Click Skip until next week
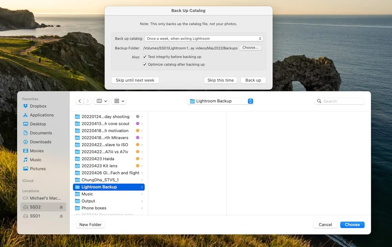This screenshot has height=247, width=392. pos(135,80)
